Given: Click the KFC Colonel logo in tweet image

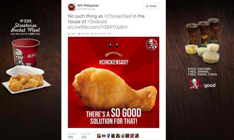Looking at the screenshot, I should 152,44.
